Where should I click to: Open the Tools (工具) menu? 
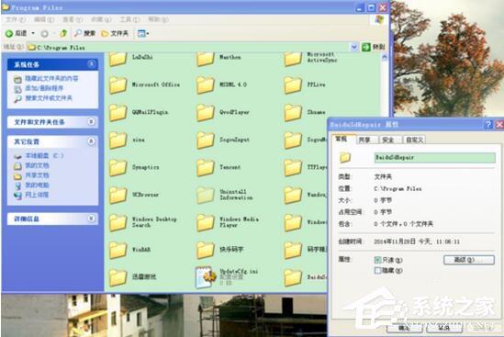(129, 19)
